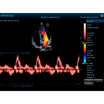Click the color Doppler region of interest box
Viewport: 104px width, 104px height.
pos(45,37)
